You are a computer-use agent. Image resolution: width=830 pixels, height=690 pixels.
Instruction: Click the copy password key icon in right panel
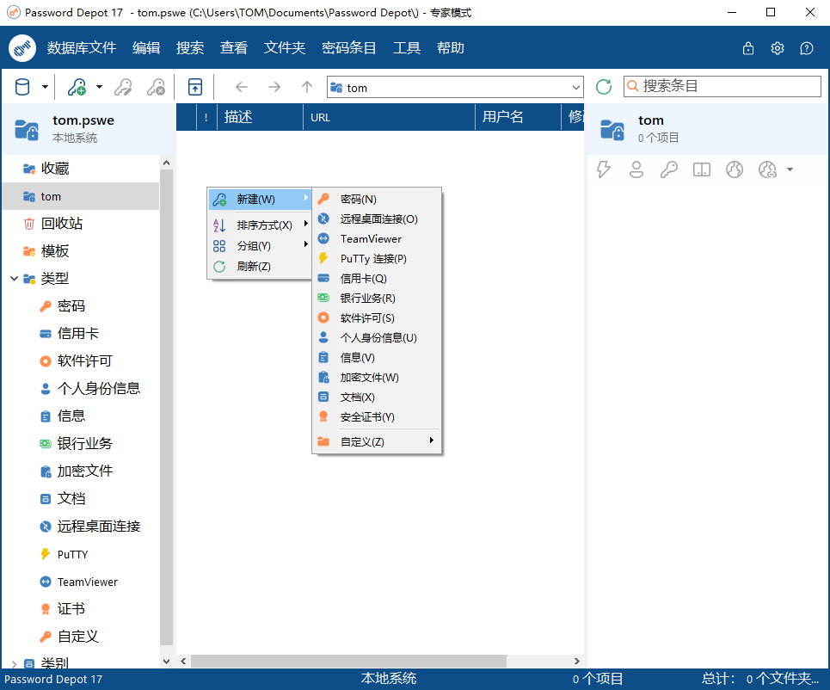click(669, 169)
